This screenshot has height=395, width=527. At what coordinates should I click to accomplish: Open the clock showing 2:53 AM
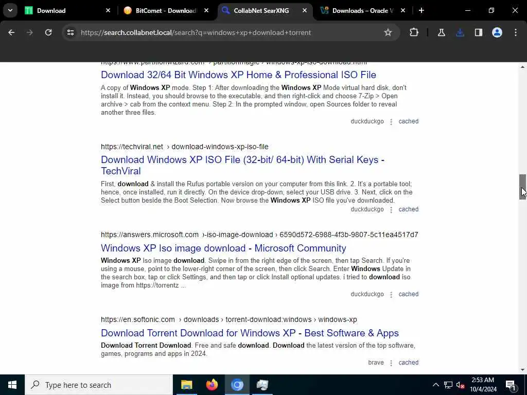(483, 385)
